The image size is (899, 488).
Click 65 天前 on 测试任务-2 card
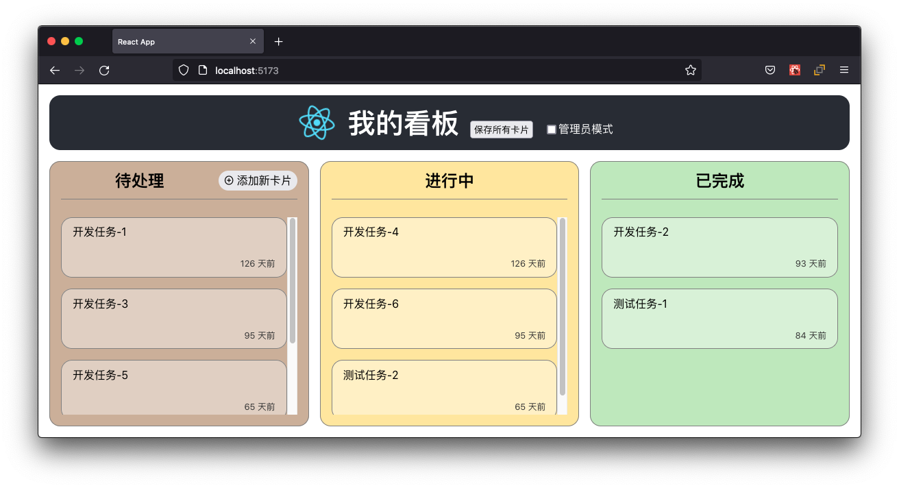pyautogui.click(x=530, y=407)
